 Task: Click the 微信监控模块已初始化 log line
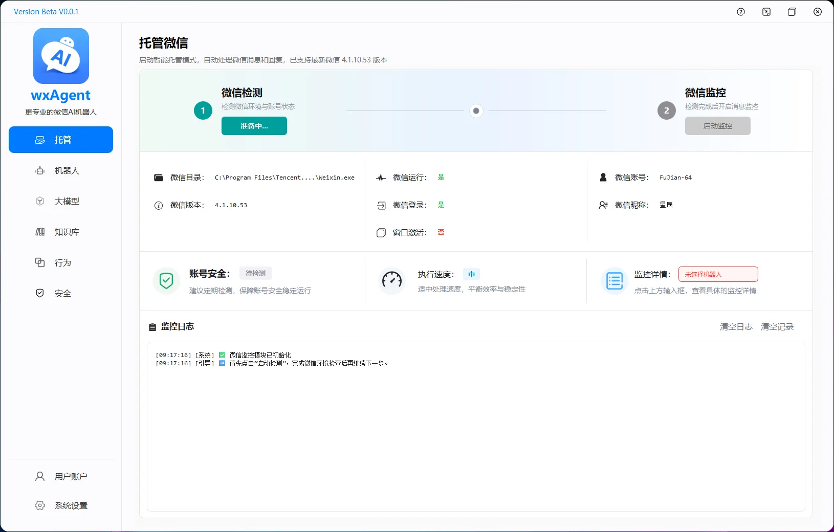pos(260,355)
